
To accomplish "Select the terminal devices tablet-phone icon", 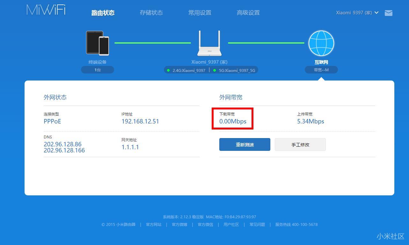I will (98, 43).
